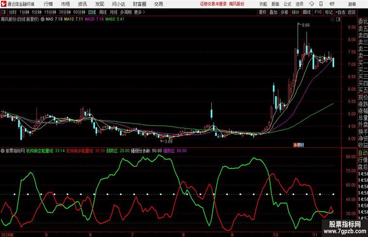Switch to the 30分钟 period tab

[65, 12]
